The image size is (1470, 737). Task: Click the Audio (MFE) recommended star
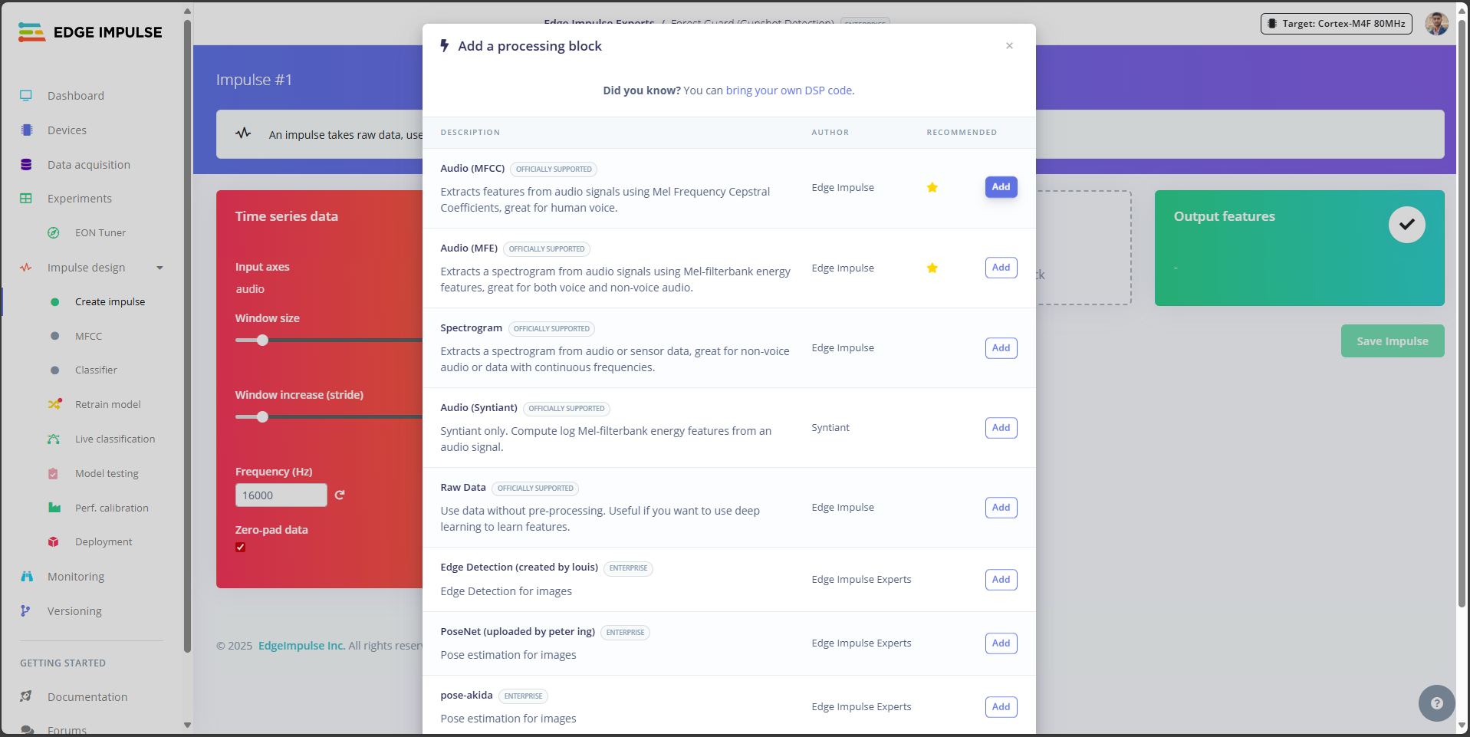pos(932,268)
